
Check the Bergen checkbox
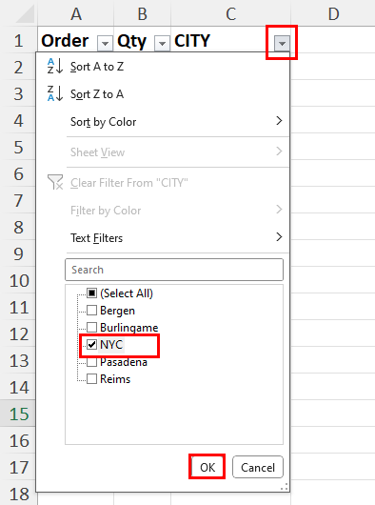click(91, 311)
